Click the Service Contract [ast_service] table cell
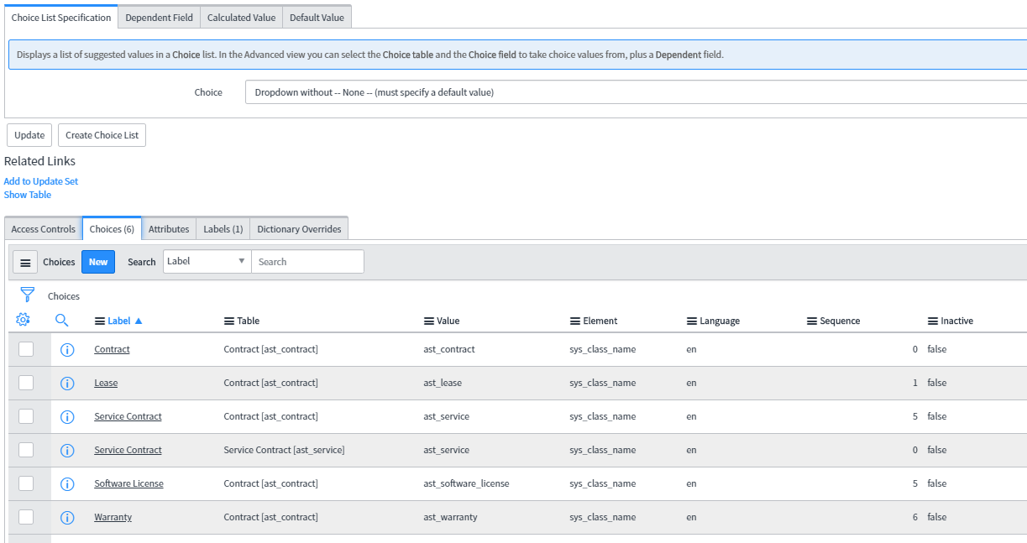Screen dimensions: 1027x543 click(284, 450)
